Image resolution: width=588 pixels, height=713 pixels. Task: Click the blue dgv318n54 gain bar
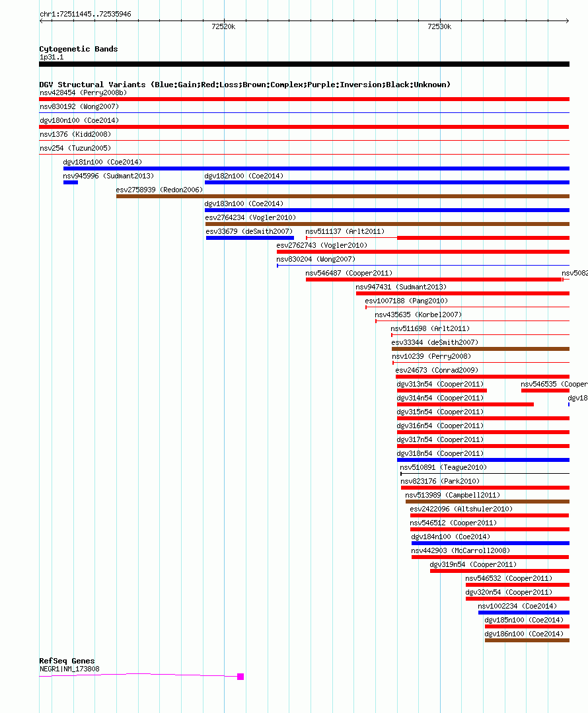(x=483, y=460)
